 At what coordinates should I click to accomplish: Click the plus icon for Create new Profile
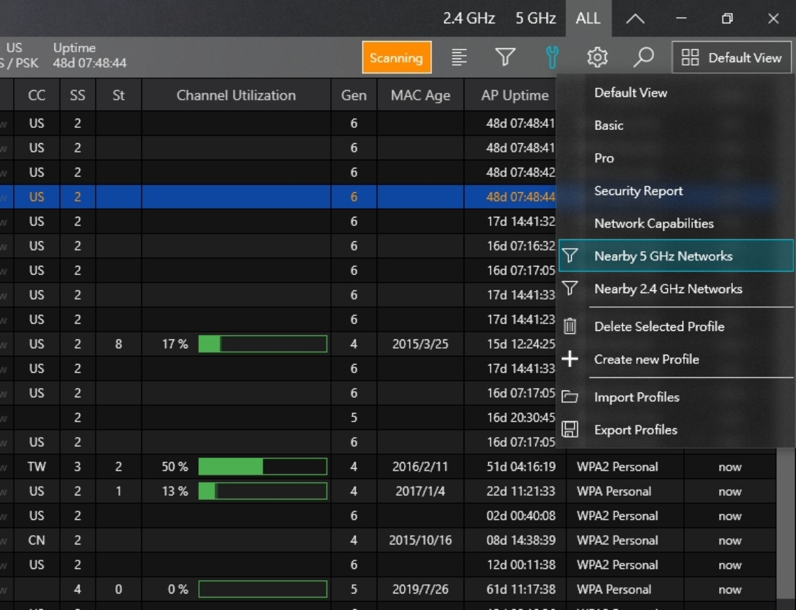(x=570, y=359)
